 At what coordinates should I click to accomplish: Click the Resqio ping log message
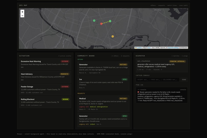pyautogui.click(x=162, y=96)
